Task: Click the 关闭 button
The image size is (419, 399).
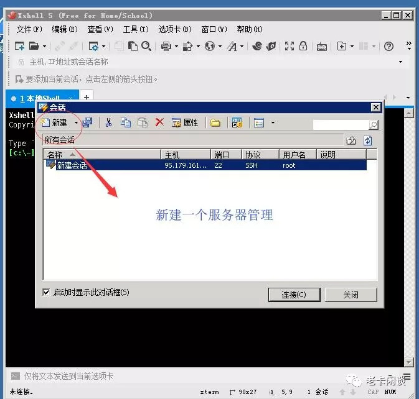Action: point(351,295)
